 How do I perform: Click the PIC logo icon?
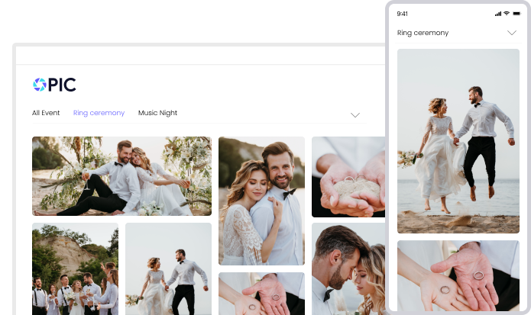coord(40,85)
